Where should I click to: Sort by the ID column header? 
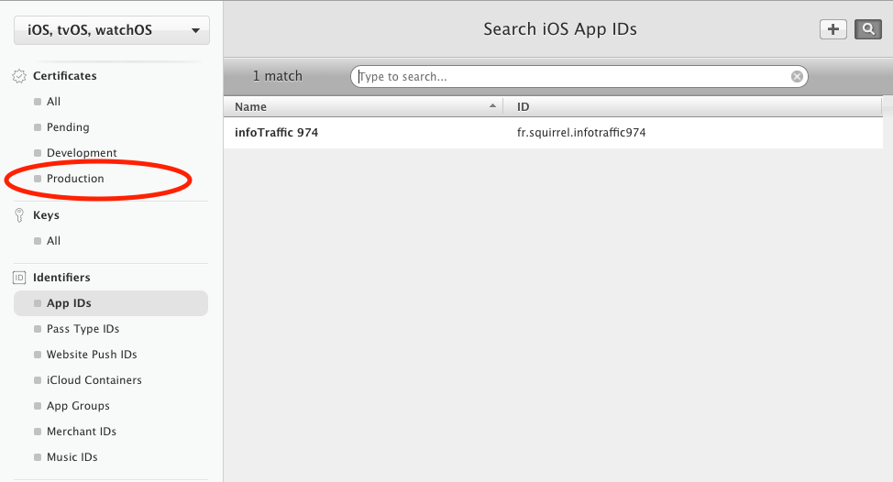pyautogui.click(x=692, y=107)
